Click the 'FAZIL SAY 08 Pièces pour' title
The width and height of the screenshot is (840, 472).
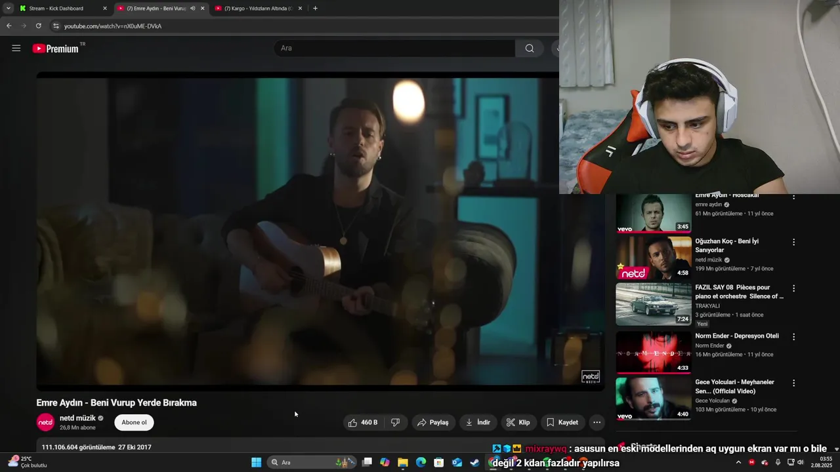point(740,292)
